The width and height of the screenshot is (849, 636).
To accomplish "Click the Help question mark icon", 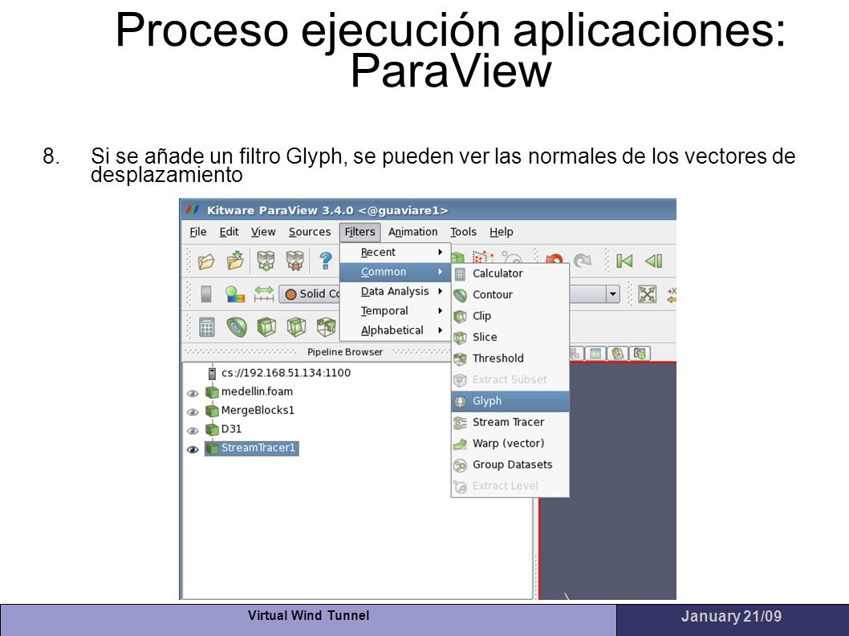I will (x=326, y=261).
